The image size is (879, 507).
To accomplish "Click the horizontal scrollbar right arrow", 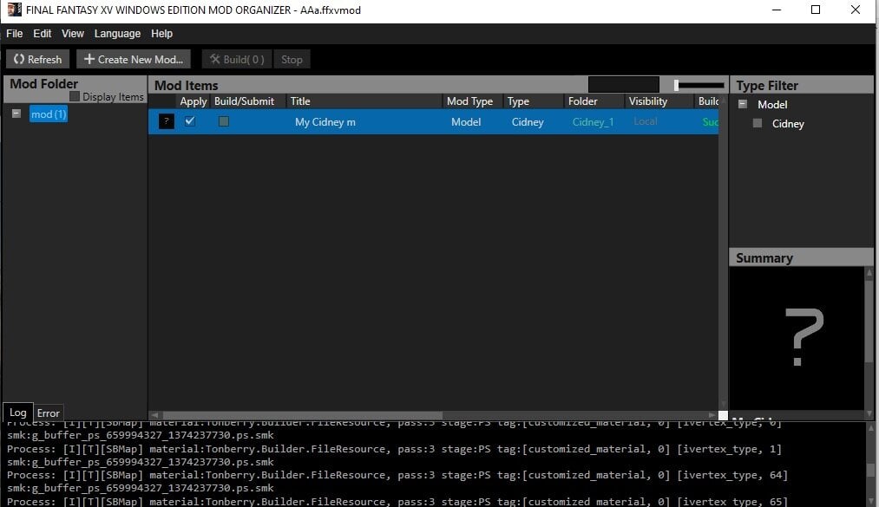I will tap(712, 415).
